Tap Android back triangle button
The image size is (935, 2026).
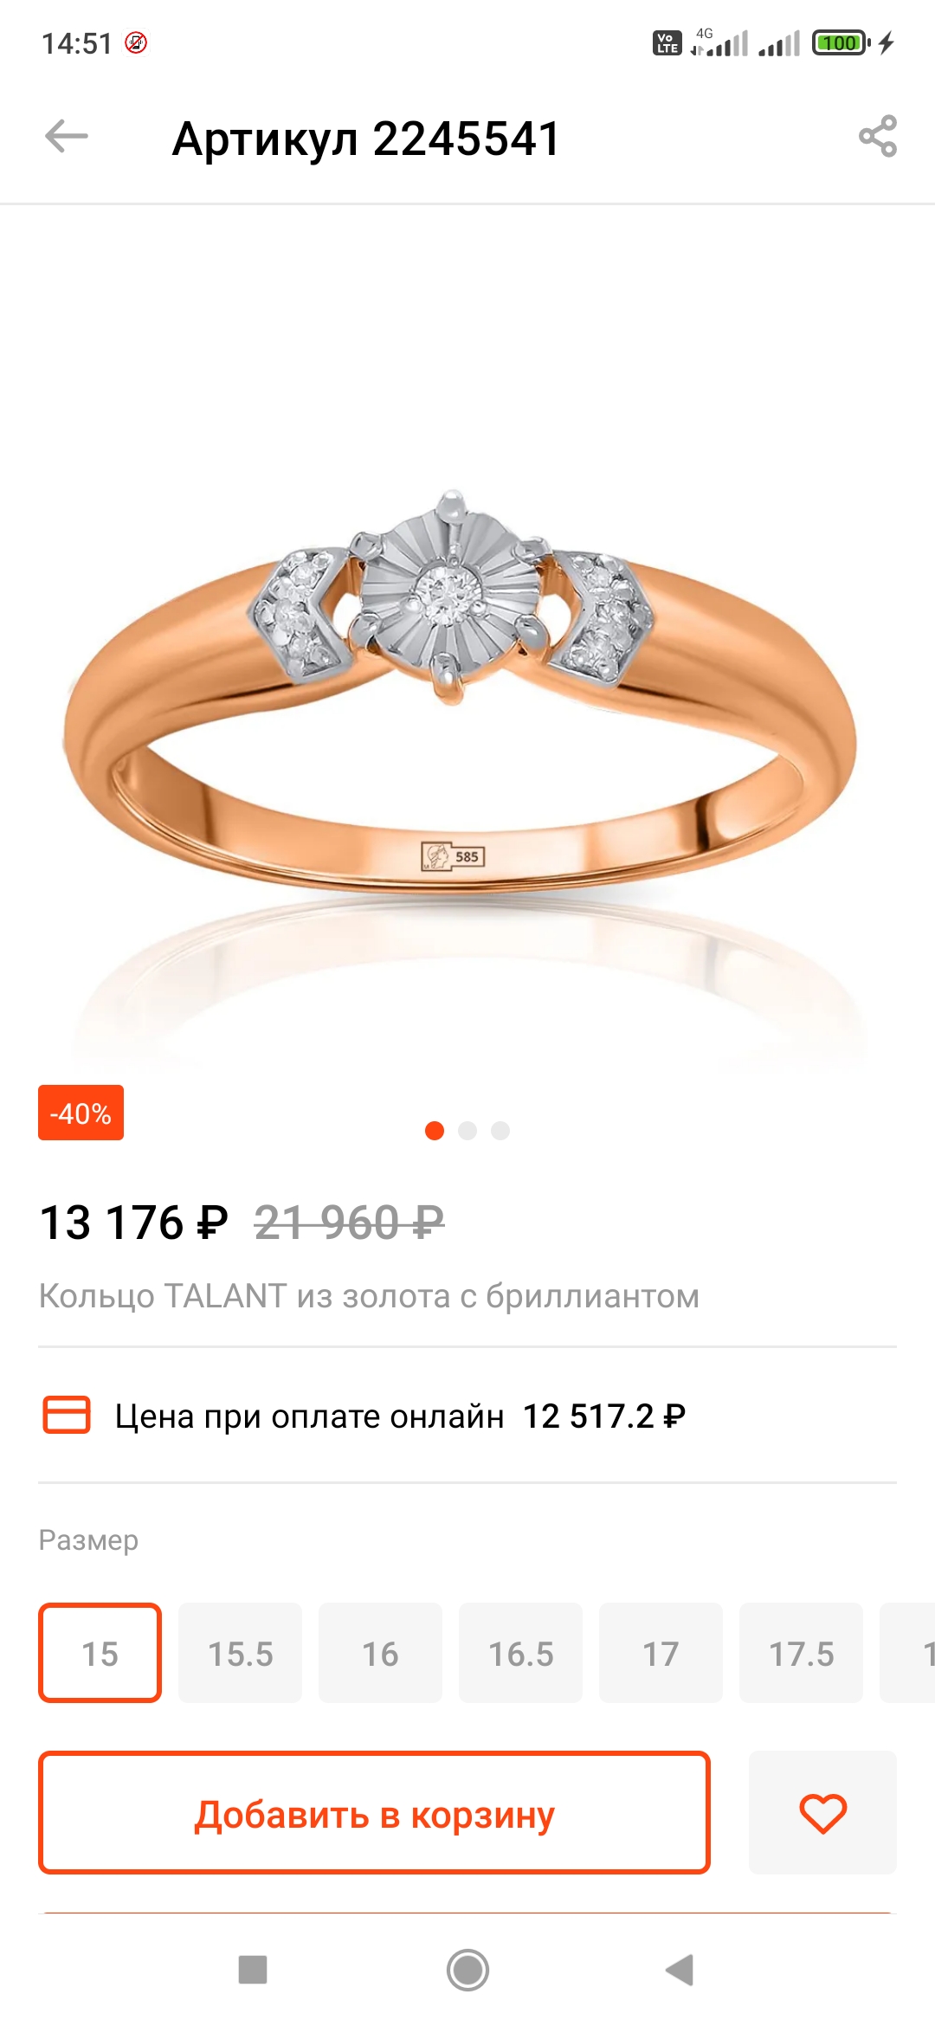pyautogui.click(x=680, y=1970)
